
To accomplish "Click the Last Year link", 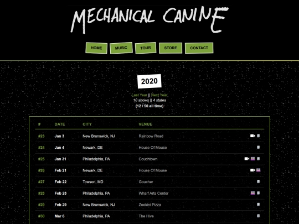I will [139, 95].
